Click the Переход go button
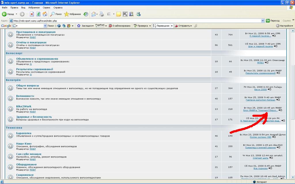This screenshot has height=184, width=295. 273,21
